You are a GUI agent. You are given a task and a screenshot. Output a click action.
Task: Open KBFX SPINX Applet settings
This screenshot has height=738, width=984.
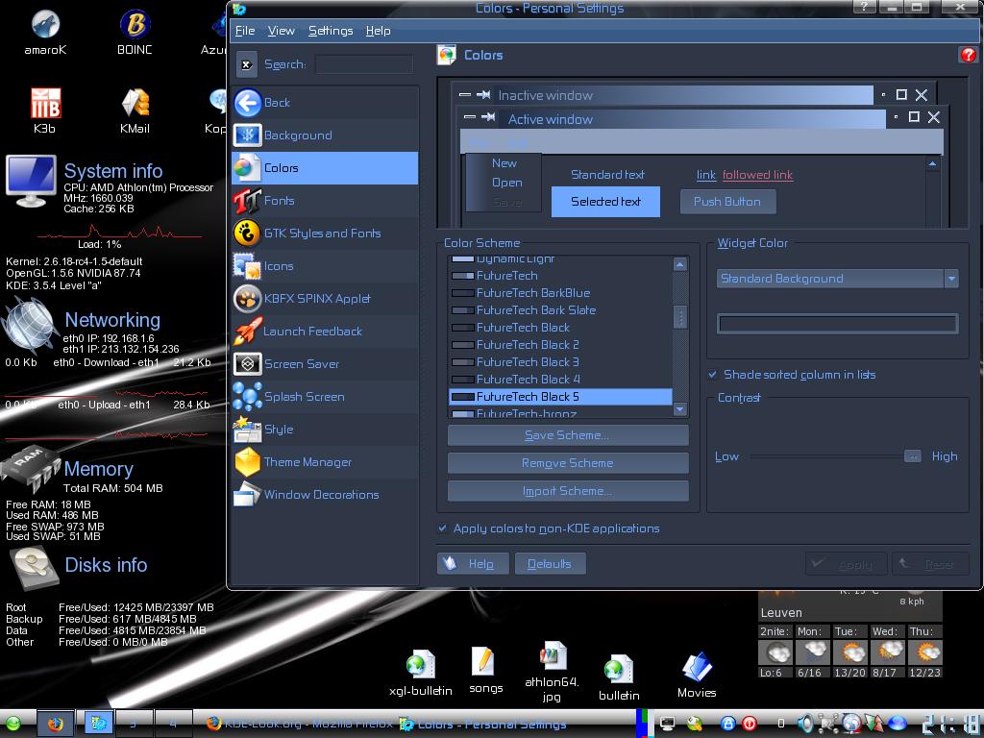coord(325,298)
